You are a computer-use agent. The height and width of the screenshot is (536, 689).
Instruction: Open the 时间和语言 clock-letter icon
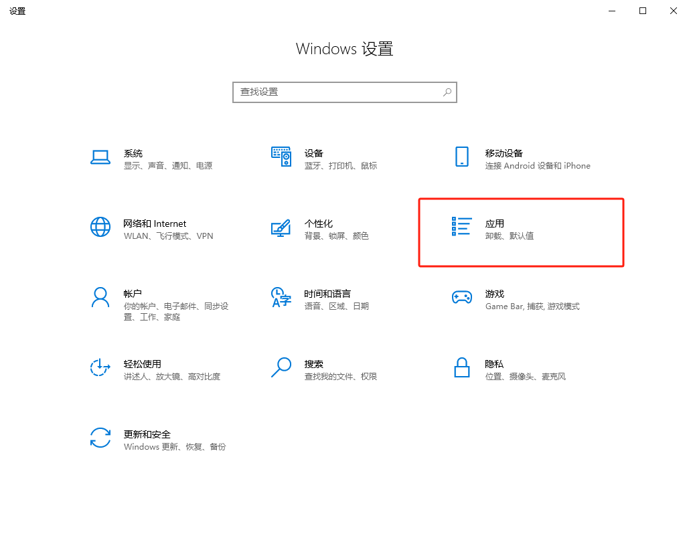[281, 297]
